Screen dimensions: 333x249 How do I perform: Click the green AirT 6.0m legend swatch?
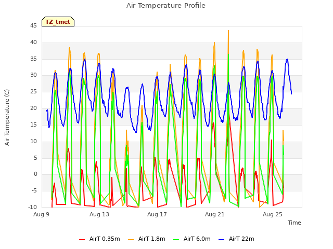pyautogui.click(x=176, y=240)
